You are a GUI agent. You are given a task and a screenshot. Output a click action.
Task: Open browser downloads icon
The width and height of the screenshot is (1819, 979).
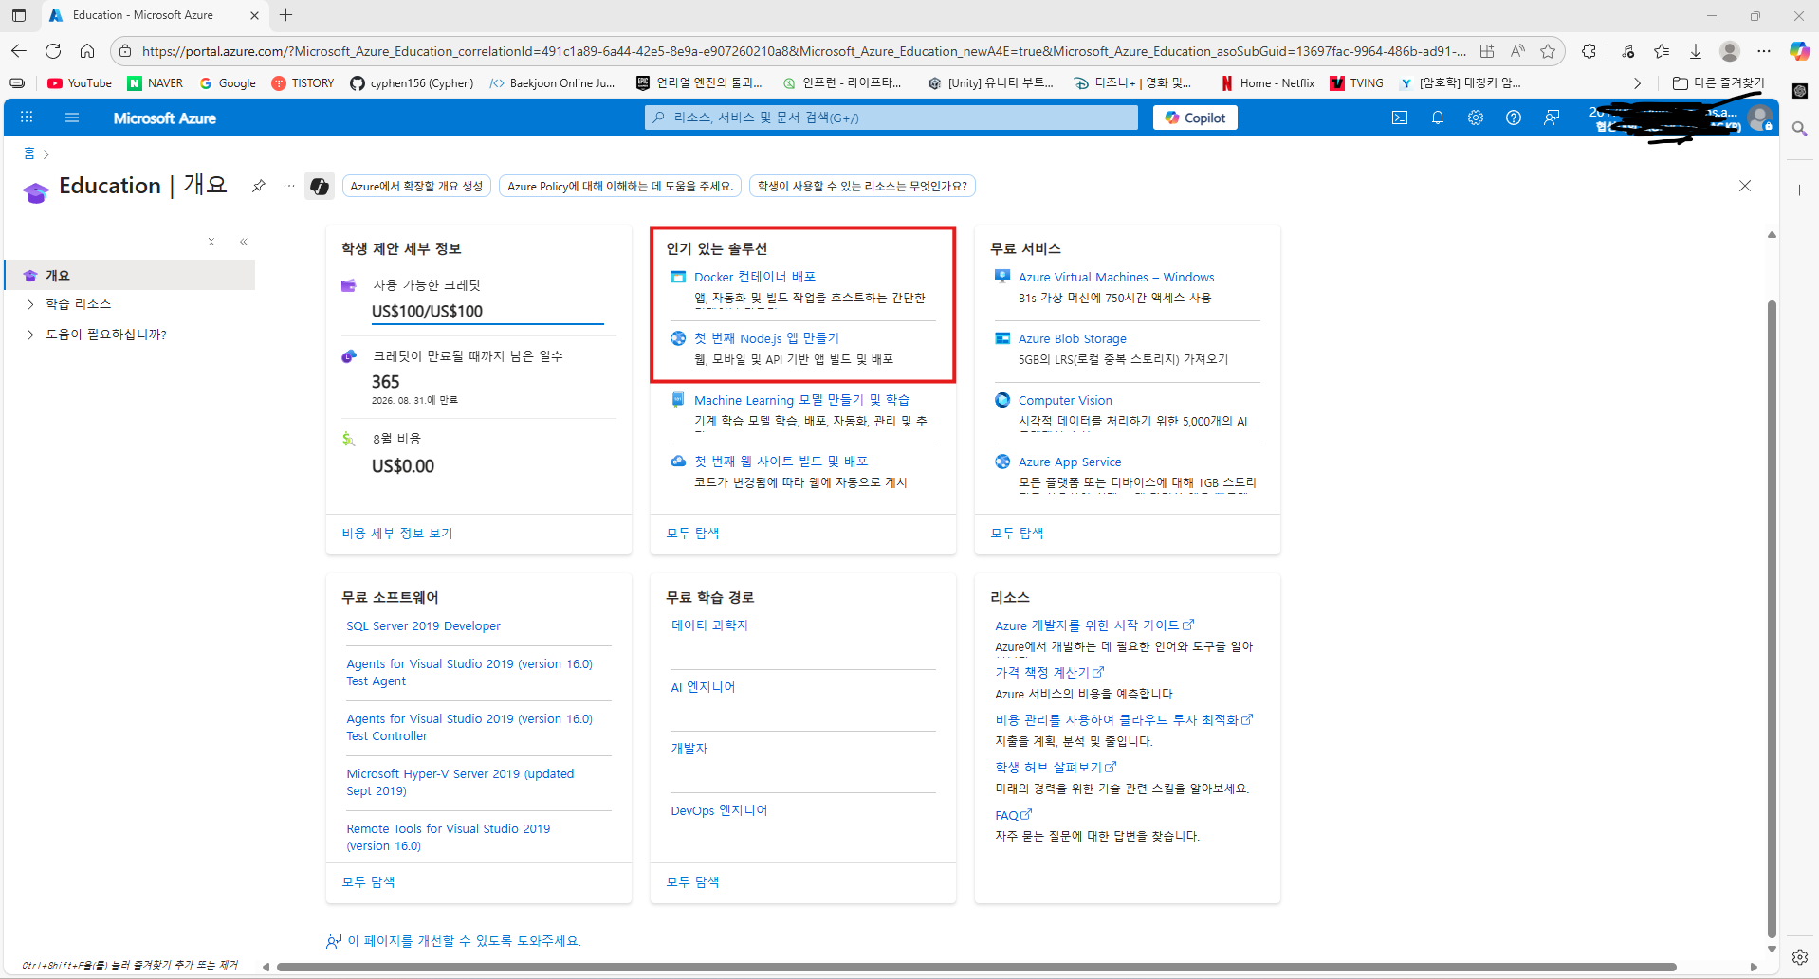click(x=1696, y=51)
